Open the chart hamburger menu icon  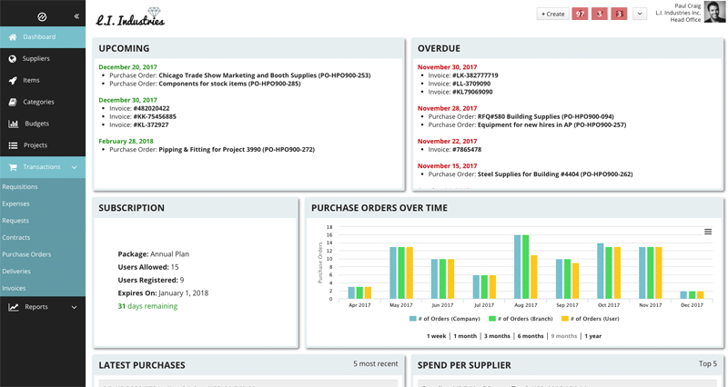click(708, 232)
